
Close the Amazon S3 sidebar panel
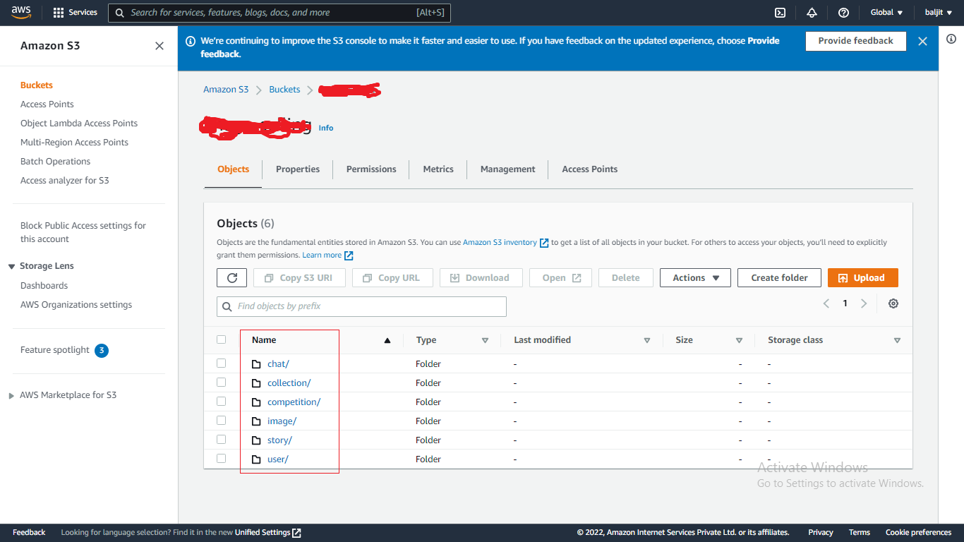[159, 46]
